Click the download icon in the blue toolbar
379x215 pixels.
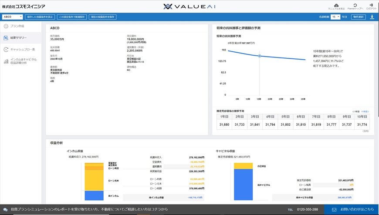[x=372, y=17]
